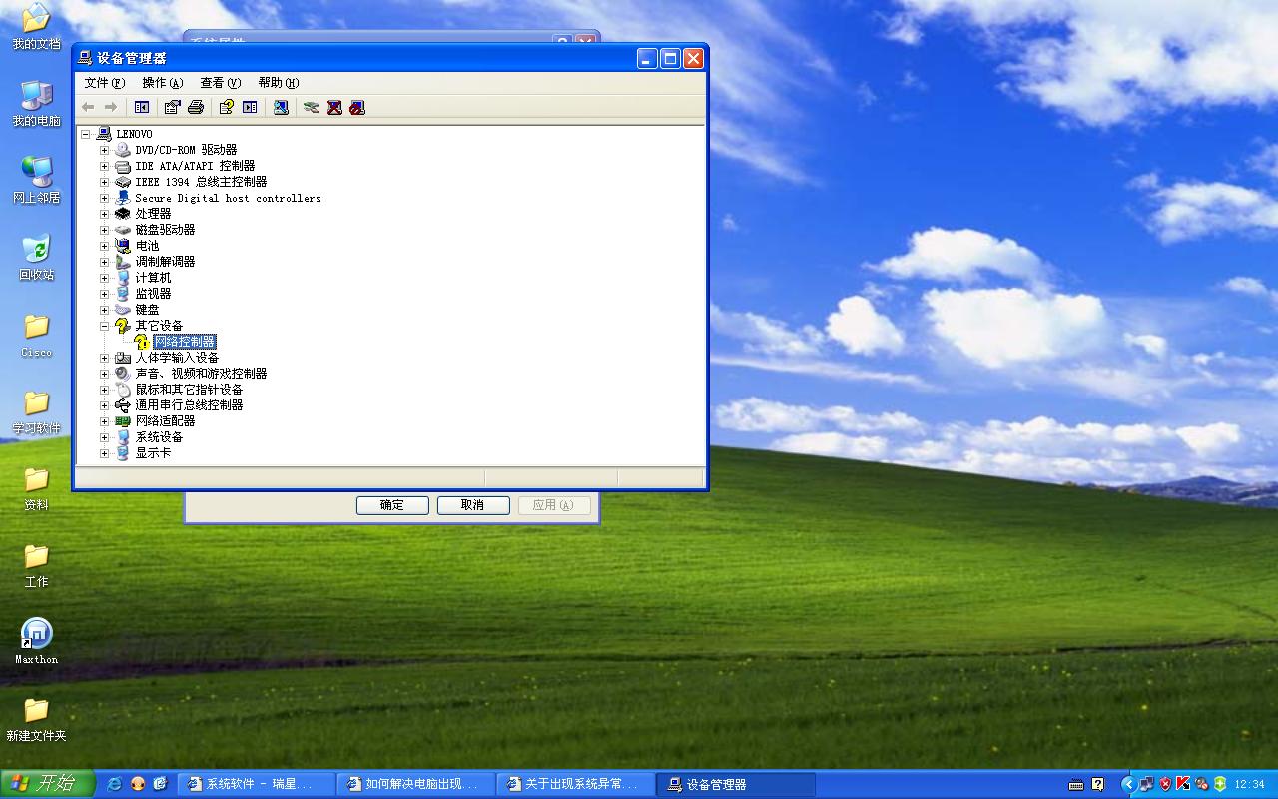
Task: Collapse the 其它设备 tree node
Action: point(104,326)
